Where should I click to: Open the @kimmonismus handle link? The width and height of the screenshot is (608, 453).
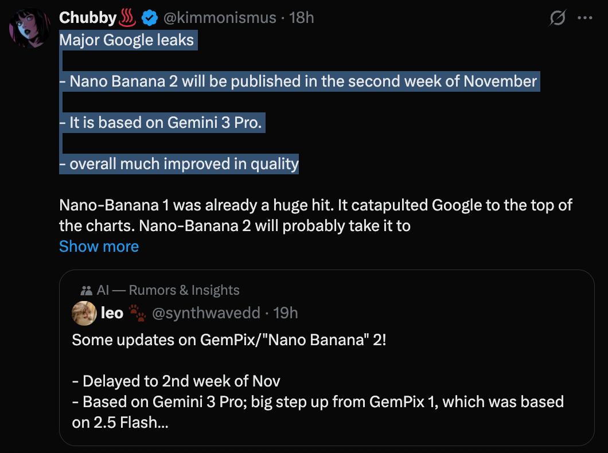click(x=220, y=18)
